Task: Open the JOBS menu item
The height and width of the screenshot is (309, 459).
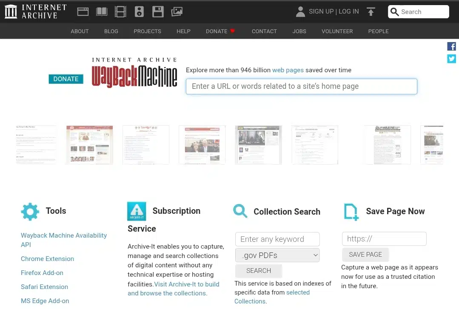Action: 299,31
